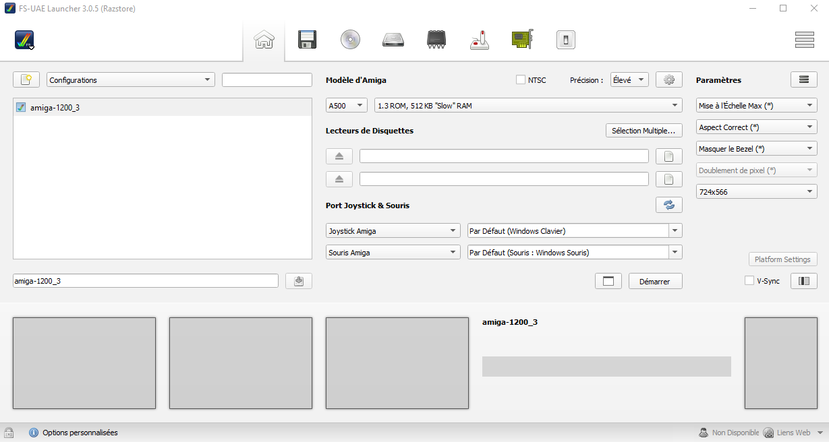Open the floppy drives tab
The image size is (829, 442).
[308, 40]
